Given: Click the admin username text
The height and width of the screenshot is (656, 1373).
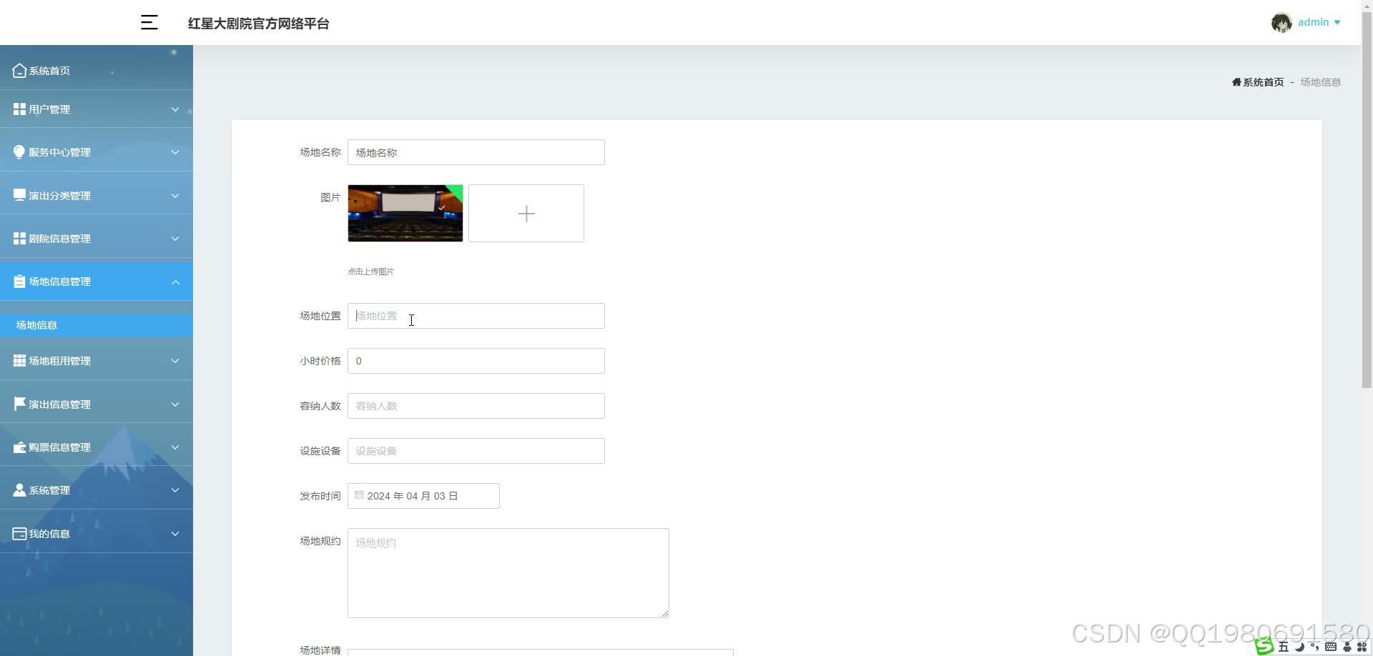Looking at the screenshot, I should tap(1313, 22).
